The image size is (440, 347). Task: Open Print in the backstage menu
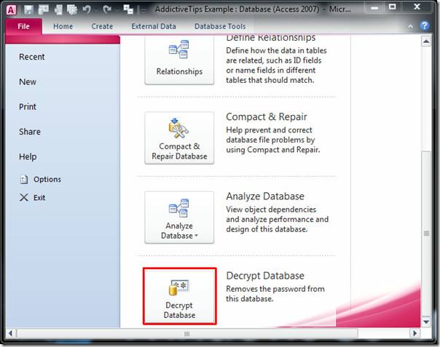(x=28, y=107)
